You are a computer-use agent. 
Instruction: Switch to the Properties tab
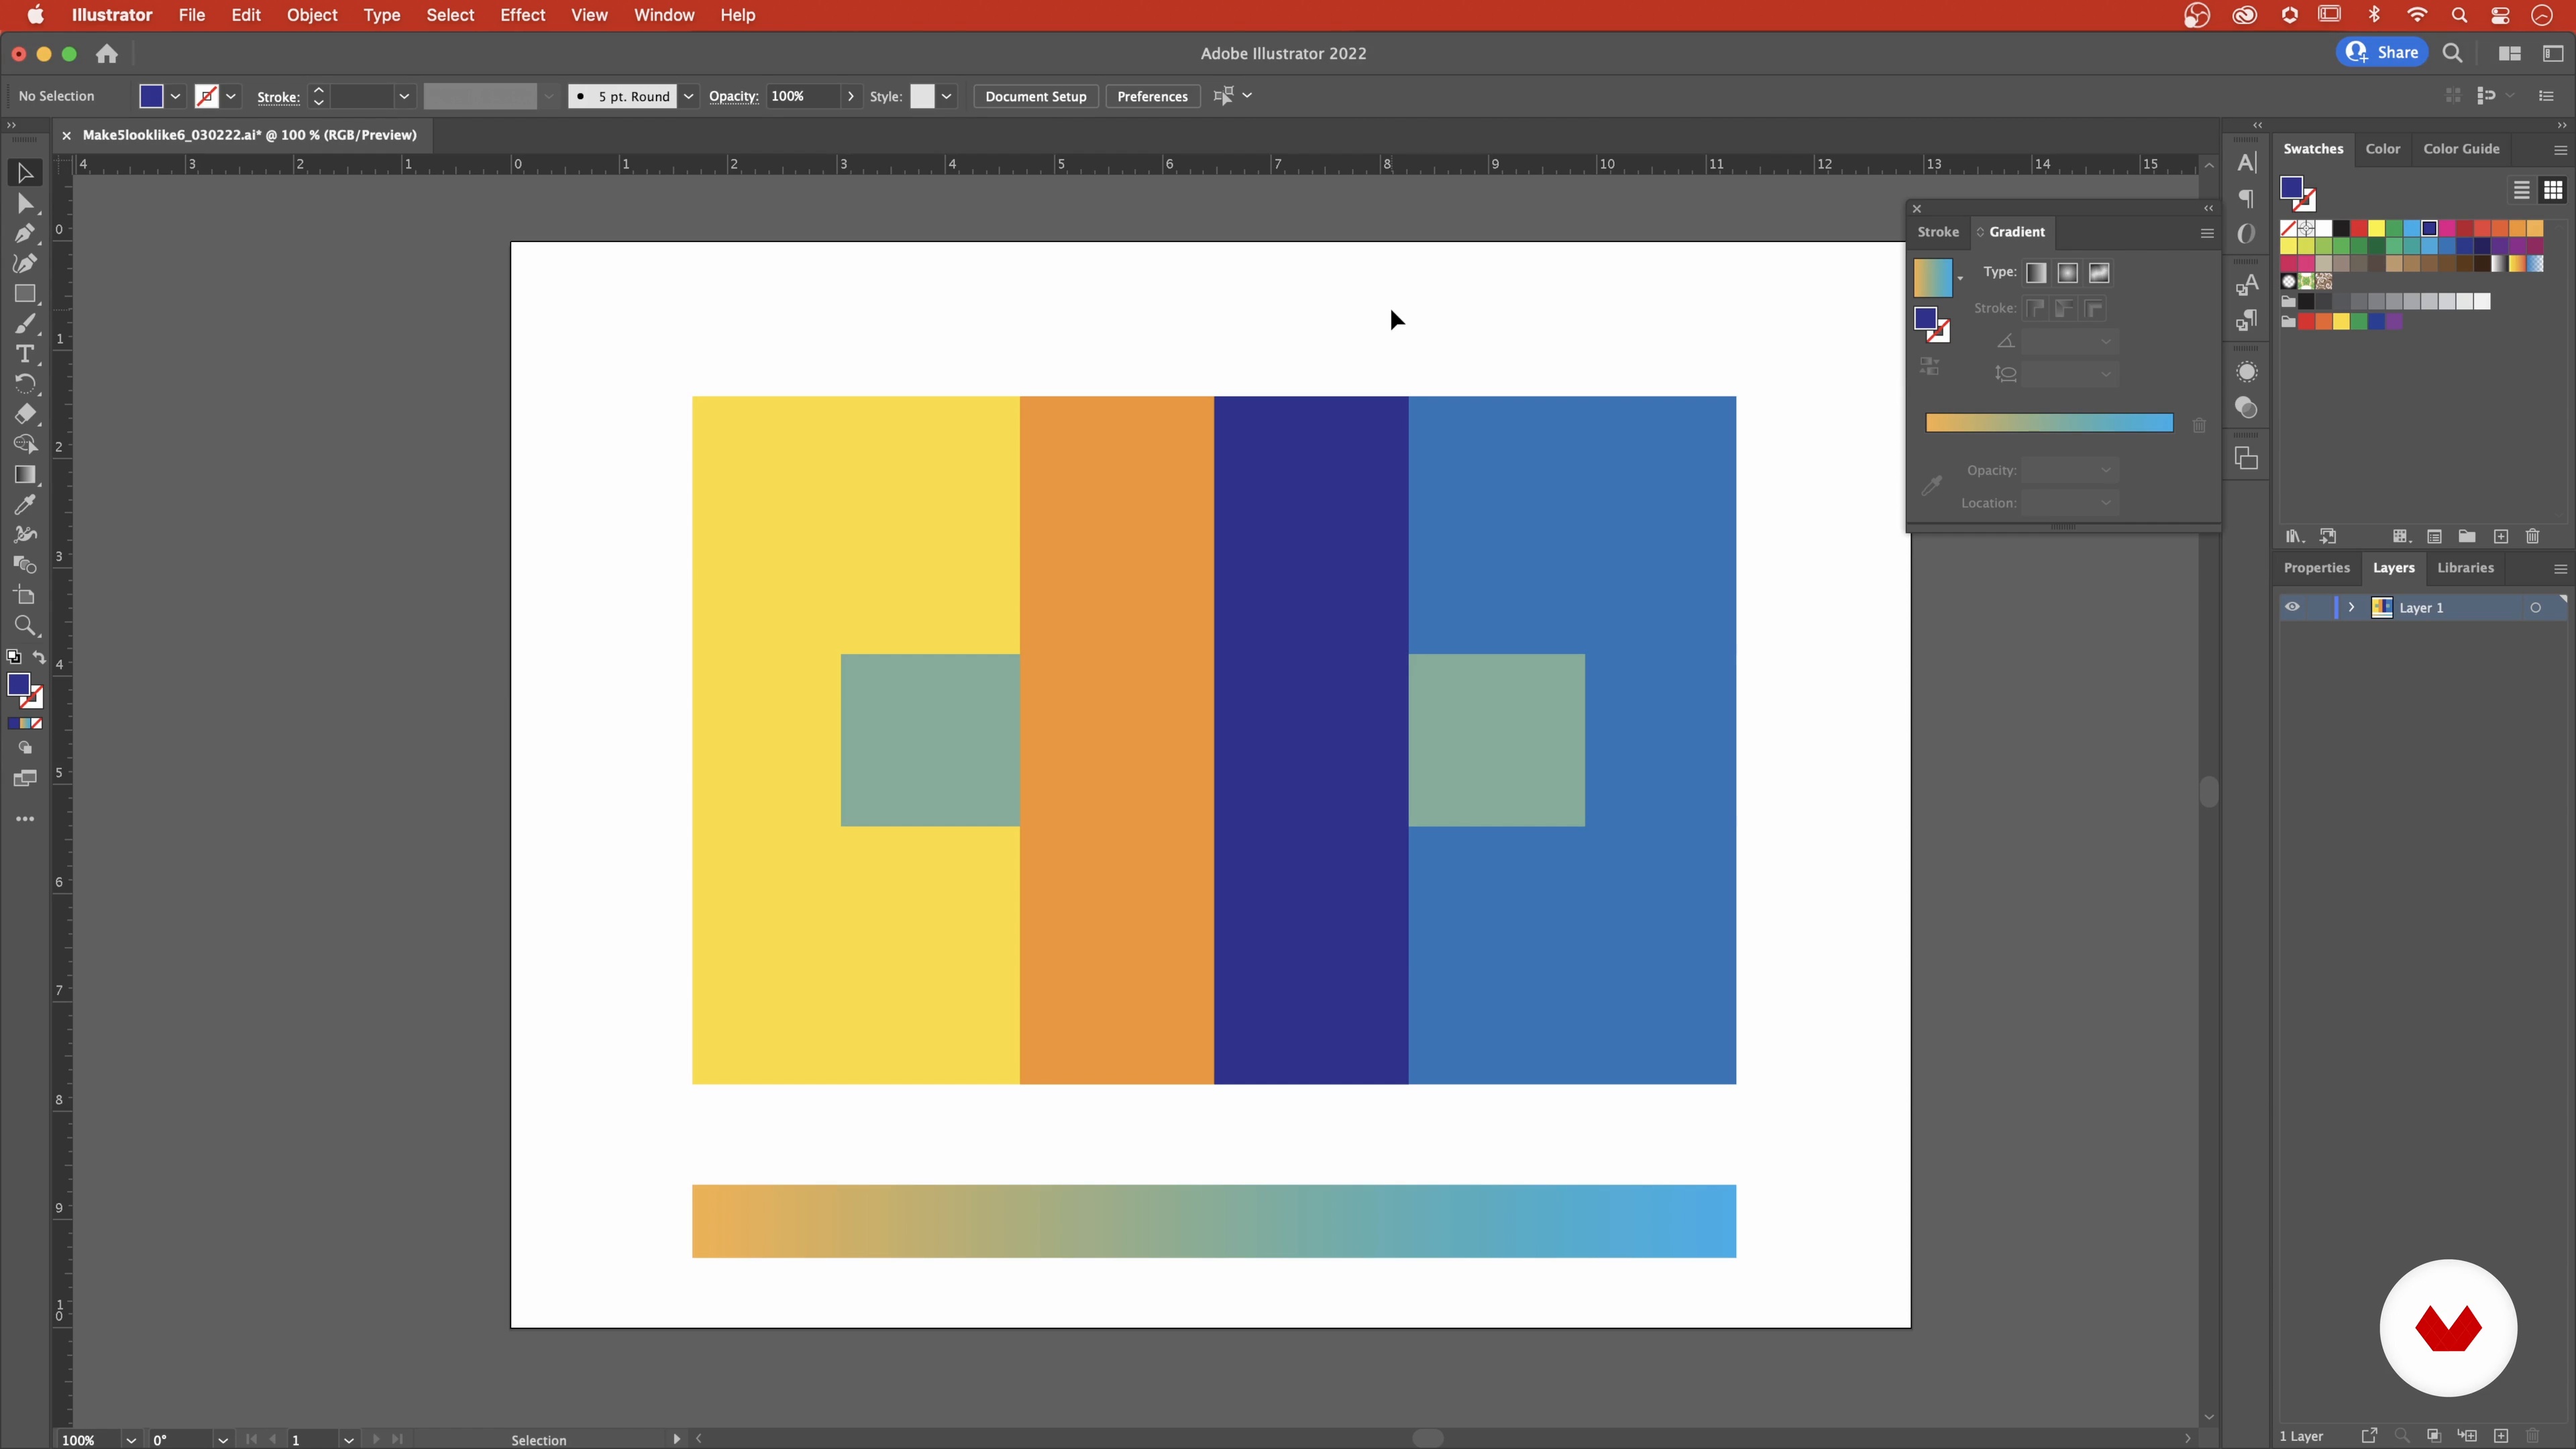tap(2316, 567)
